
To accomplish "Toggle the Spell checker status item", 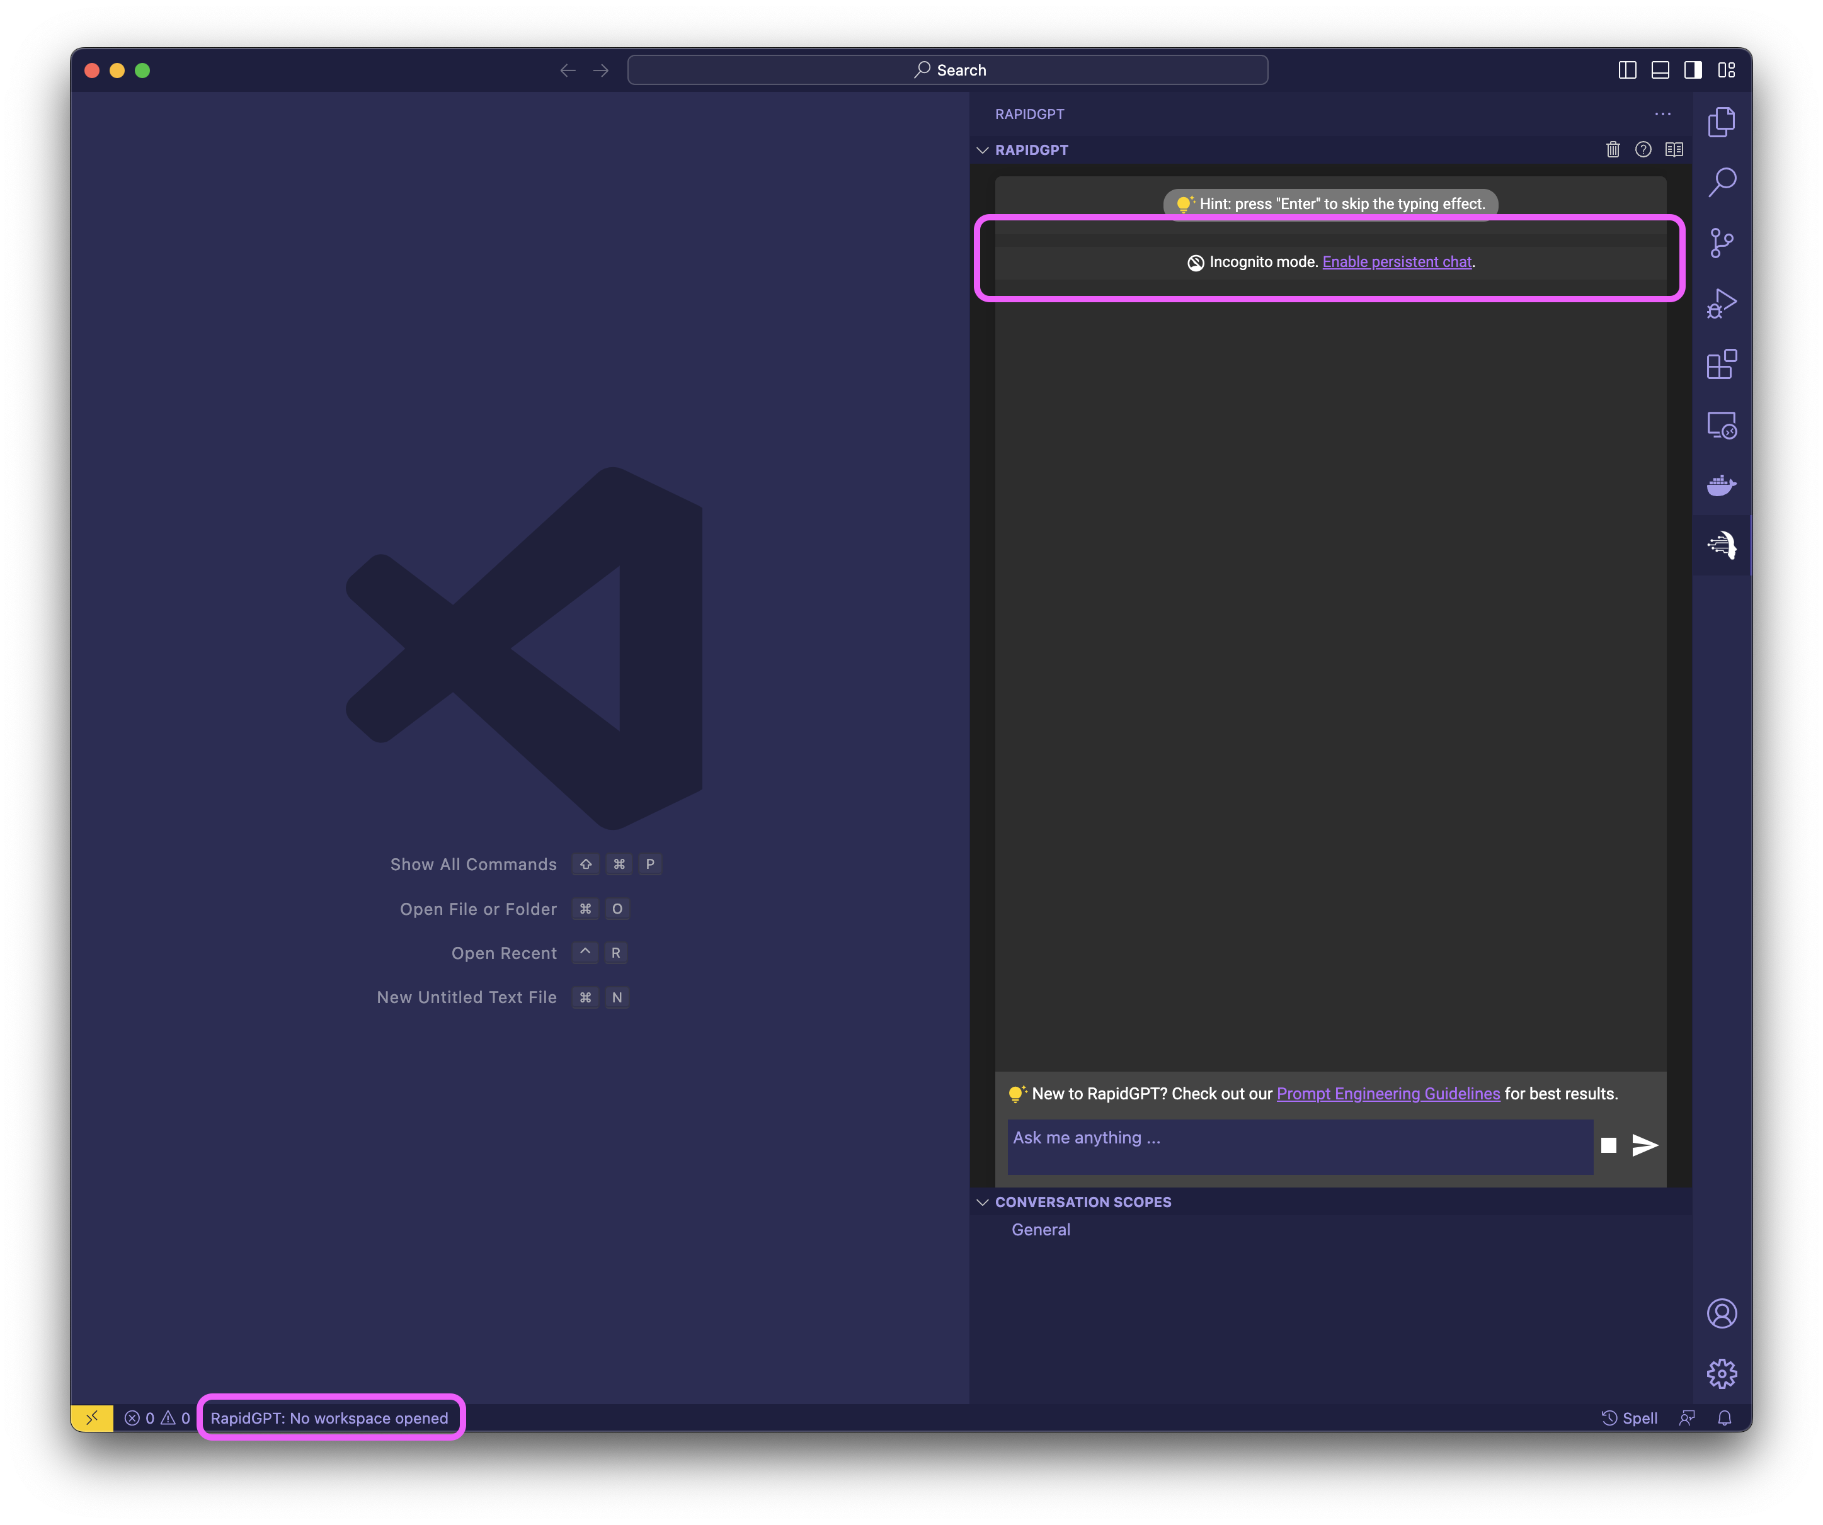I will (x=1630, y=1417).
